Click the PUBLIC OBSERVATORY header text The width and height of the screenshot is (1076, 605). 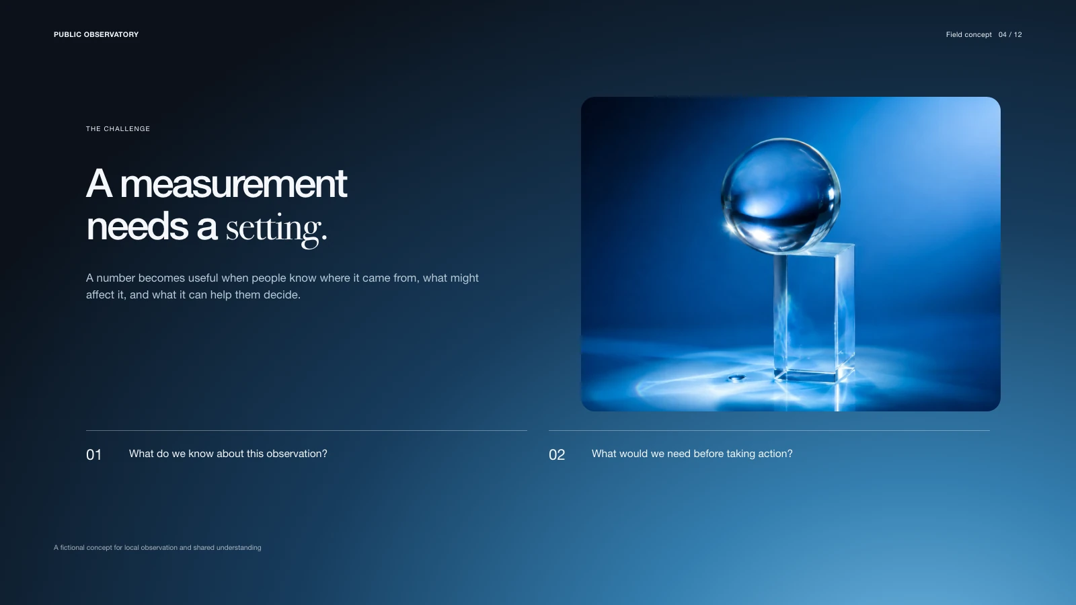coord(96,34)
